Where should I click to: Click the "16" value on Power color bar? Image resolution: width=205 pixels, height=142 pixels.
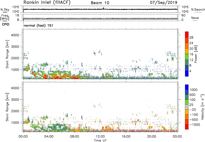click(191, 54)
